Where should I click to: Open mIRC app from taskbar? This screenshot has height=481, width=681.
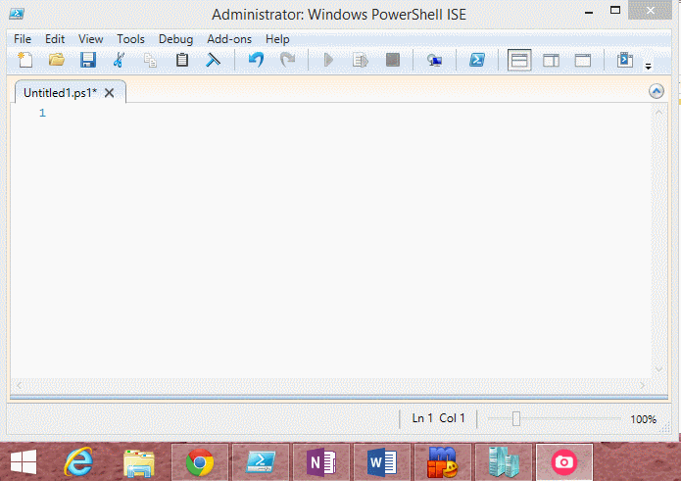click(x=443, y=462)
